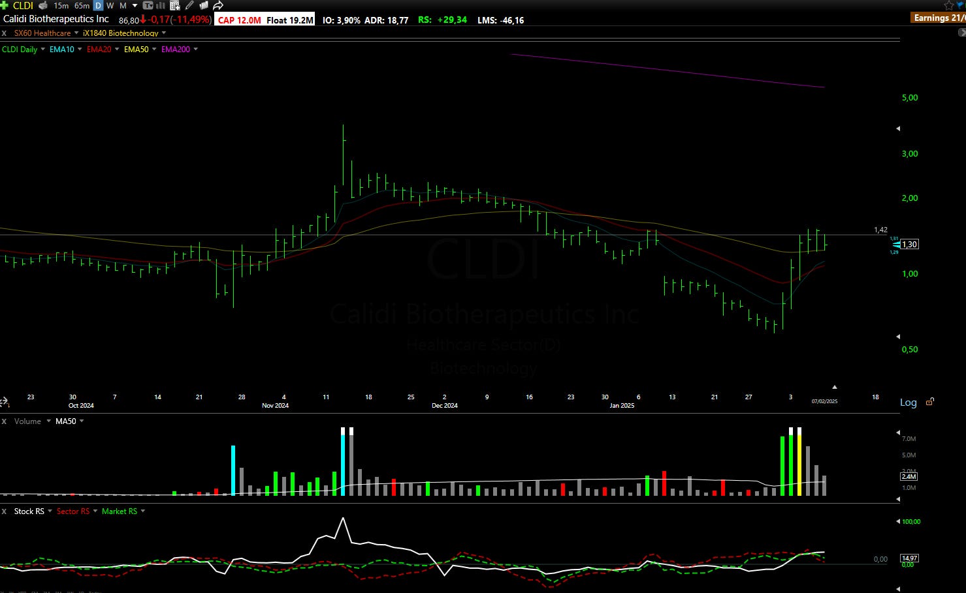Click the share arrow icon
This screenshot has height=593, width=966.
218,5
